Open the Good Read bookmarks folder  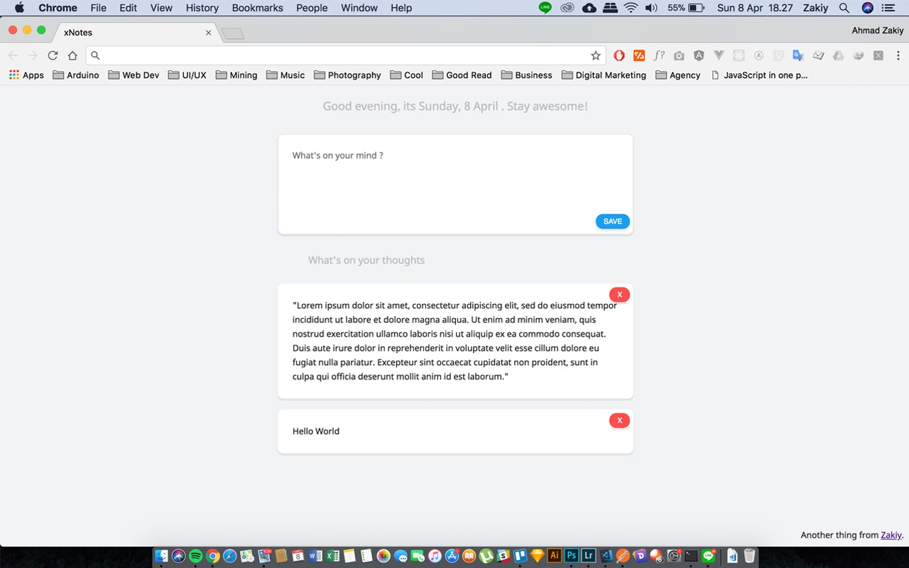pos(462,75)
